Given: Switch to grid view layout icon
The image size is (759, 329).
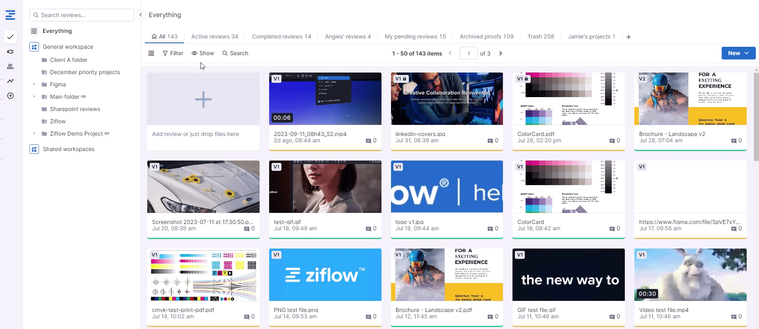Looking at the screenshot, I should click(x=151, y=53).
